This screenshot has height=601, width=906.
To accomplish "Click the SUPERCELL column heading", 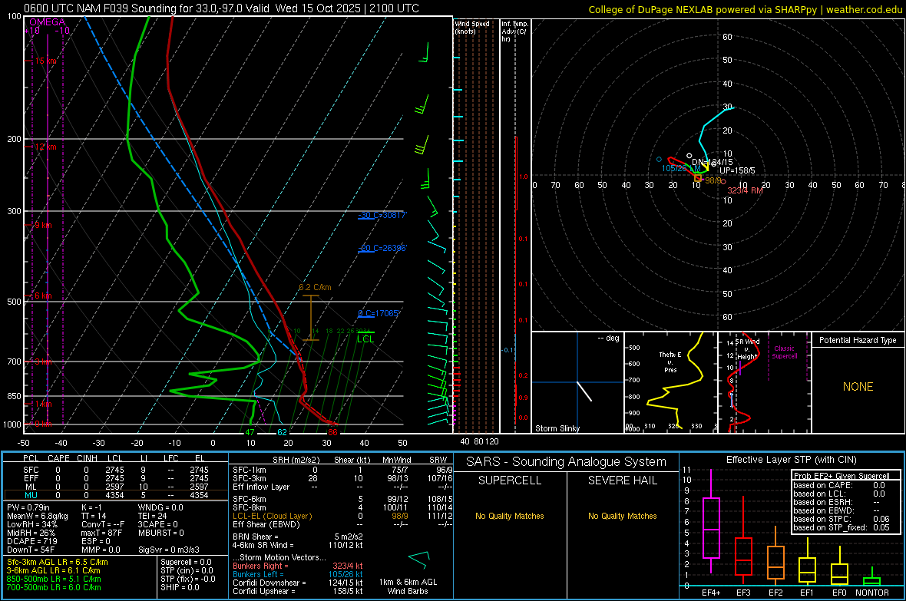I will click(x=510, y=480).
